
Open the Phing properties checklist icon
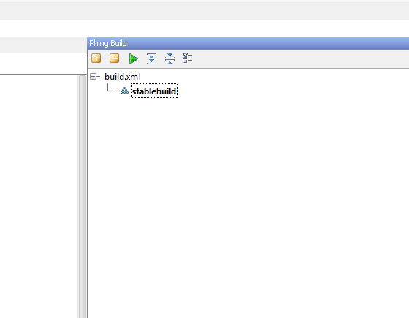(x=187, y=58)
